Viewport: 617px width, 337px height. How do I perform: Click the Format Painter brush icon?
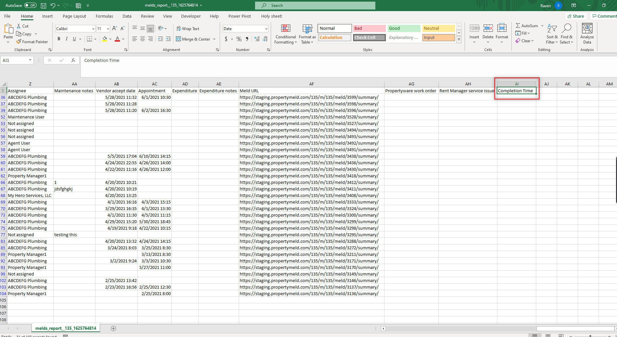(x=19, y=42)
